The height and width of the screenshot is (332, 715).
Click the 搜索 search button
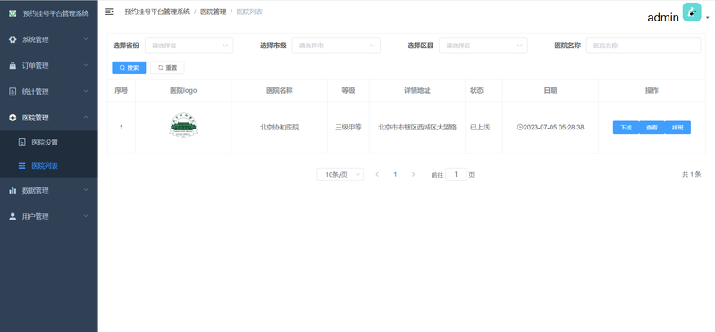pyautogui.click(x=129, y=68)
